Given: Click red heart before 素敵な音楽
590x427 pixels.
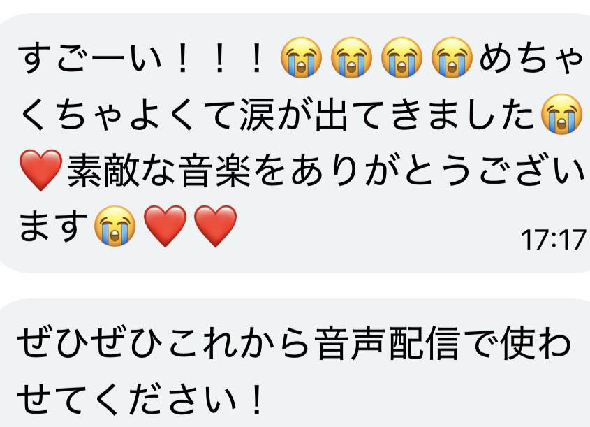Looking at the screenshot, I should pos(40,171).
